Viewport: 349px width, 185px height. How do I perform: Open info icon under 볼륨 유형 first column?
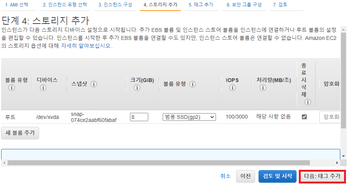click(11, 88)
